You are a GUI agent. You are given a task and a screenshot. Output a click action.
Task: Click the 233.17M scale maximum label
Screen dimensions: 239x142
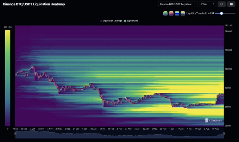click(8, 27)
